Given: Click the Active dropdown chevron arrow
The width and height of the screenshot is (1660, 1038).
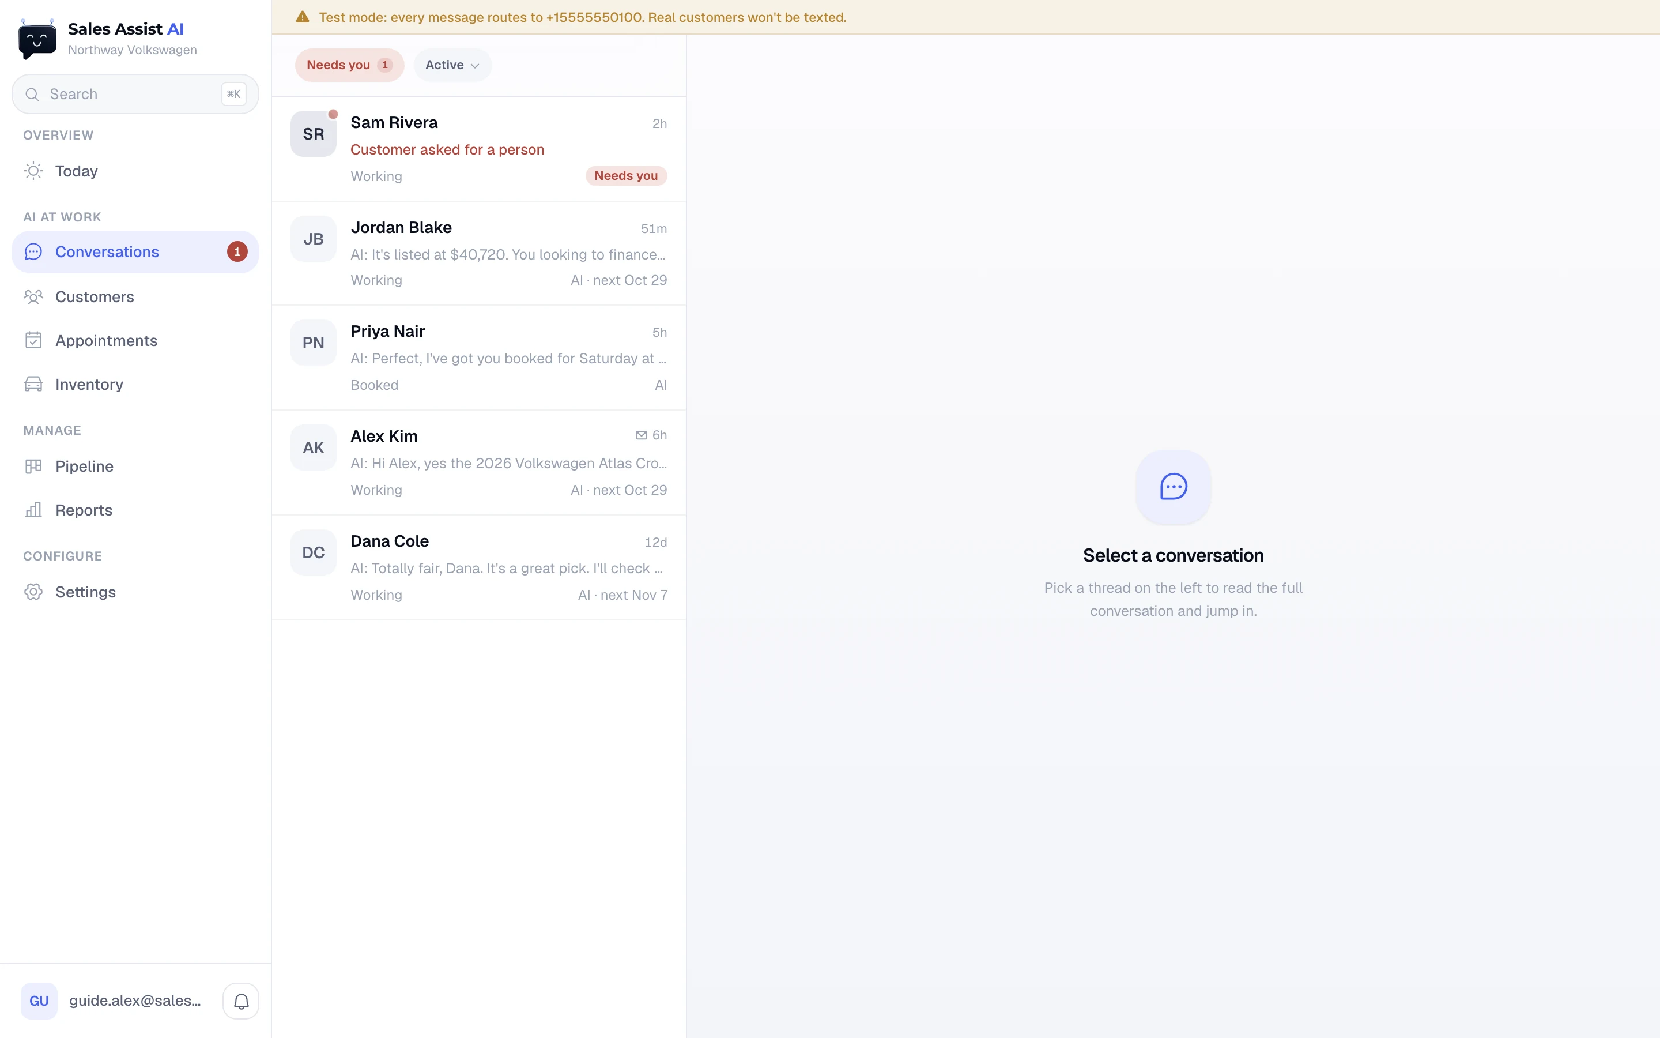Looking at the screenshot, I should point(475,66).
